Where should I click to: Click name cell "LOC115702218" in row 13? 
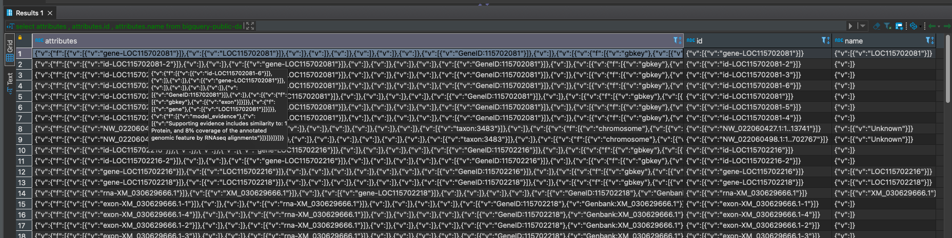883,182
